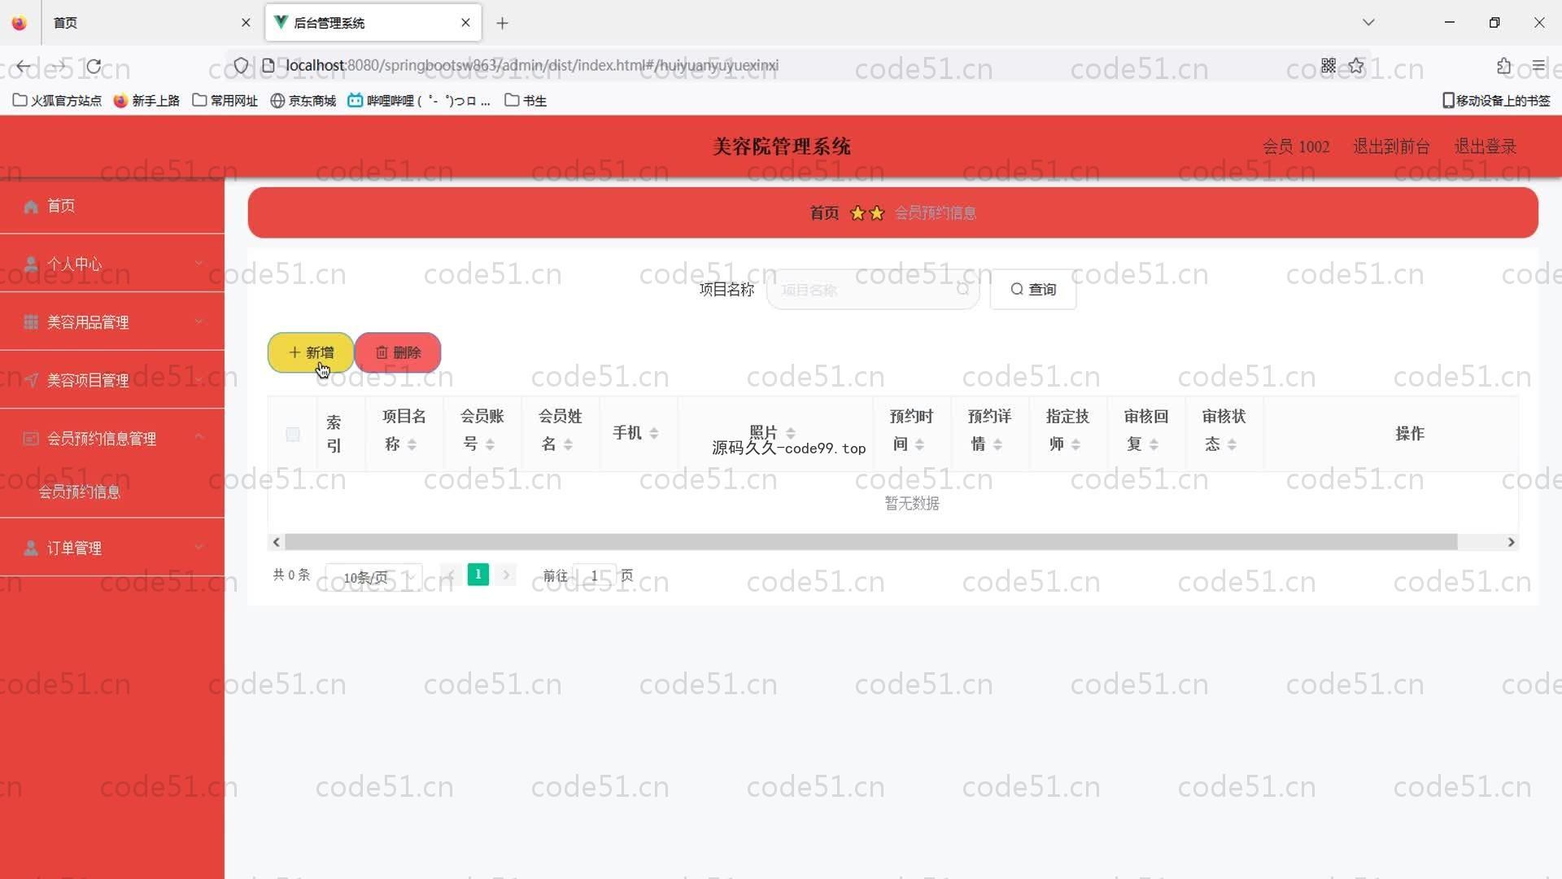Click the yellow 新增 button
Image resolution: width=1562 pixels, height=879 pixels.
point(310,352)
